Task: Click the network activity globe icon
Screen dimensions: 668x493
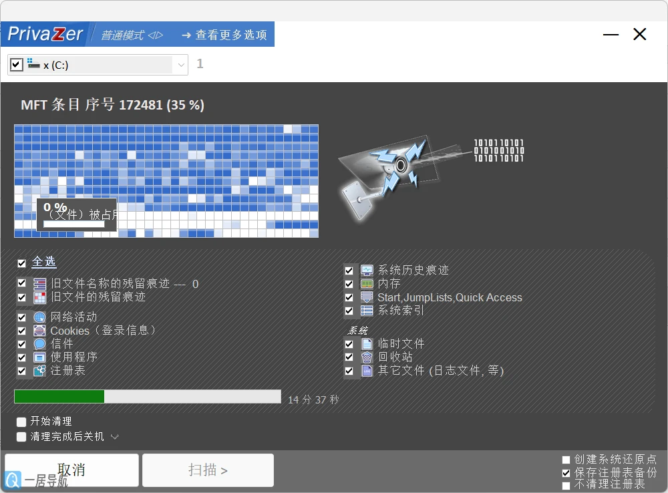Action: tap(39, 317)
